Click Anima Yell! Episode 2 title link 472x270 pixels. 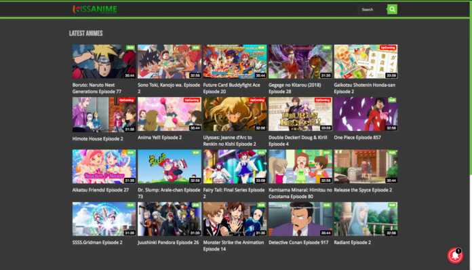[159, 138]
